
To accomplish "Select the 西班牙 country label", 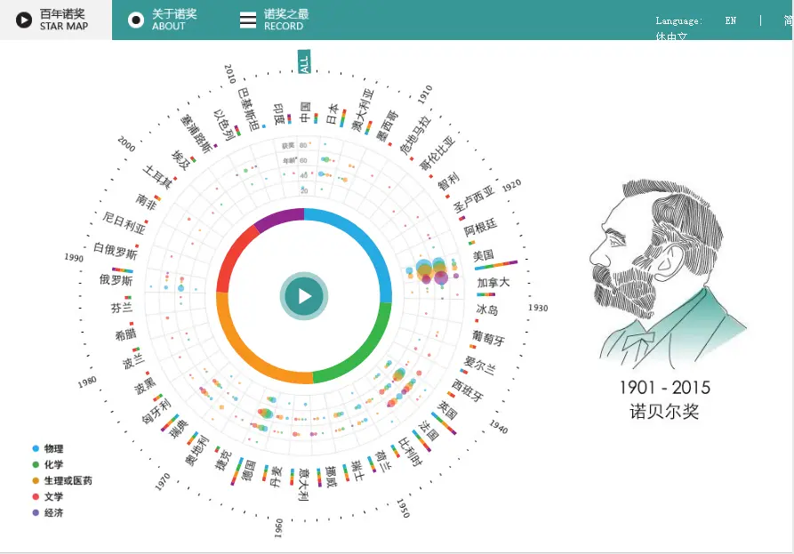I will tap(468, 390).
